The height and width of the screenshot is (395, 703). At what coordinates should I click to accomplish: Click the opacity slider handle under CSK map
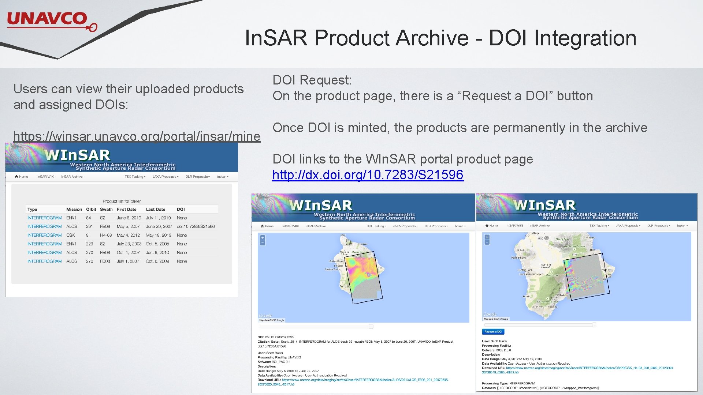594,325
